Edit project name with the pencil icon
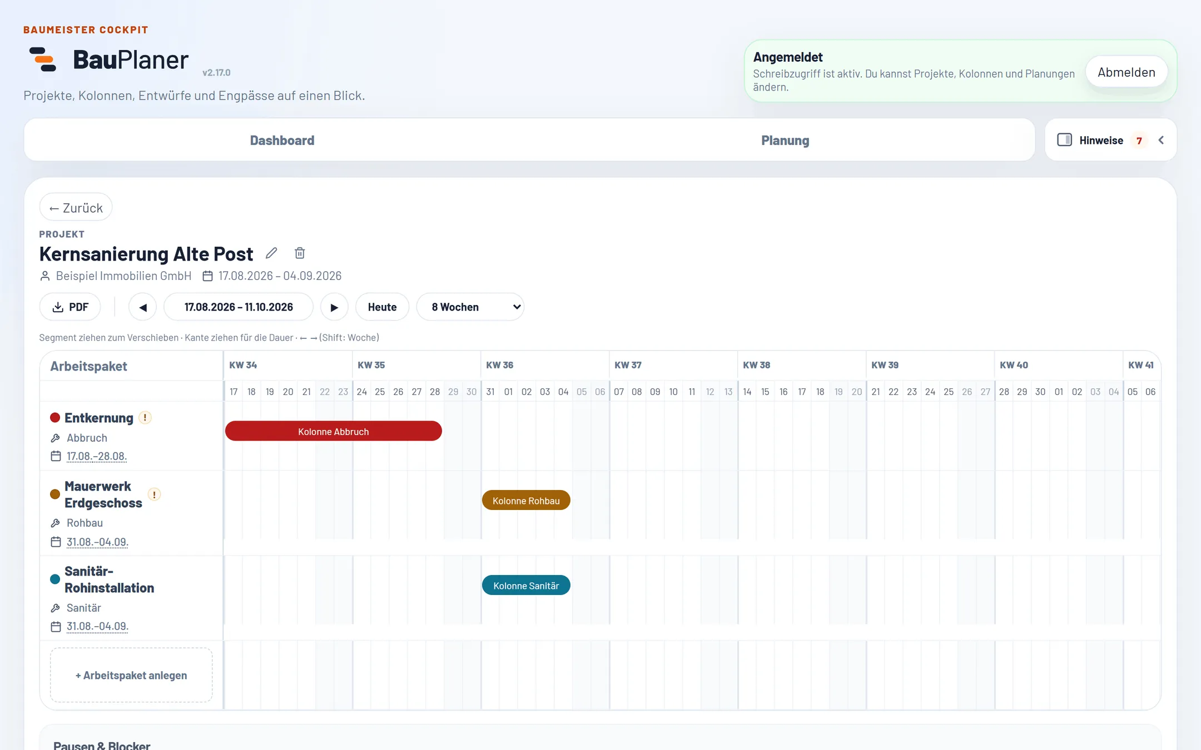 click(271, 253)
